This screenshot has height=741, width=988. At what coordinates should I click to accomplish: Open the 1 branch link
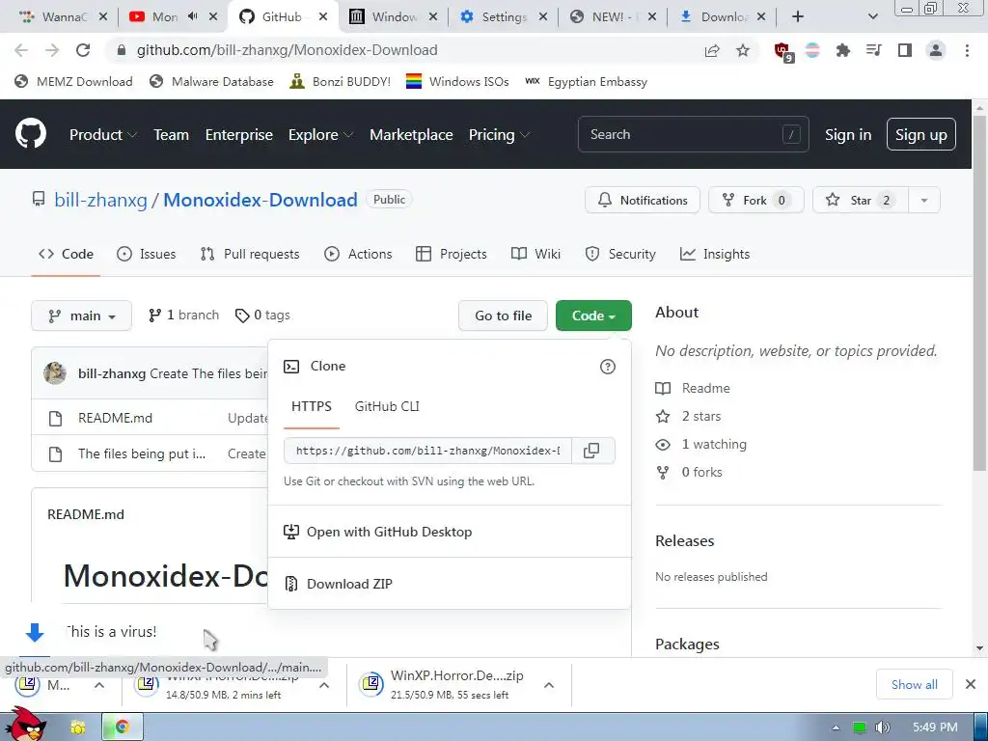tap(184, 316)
